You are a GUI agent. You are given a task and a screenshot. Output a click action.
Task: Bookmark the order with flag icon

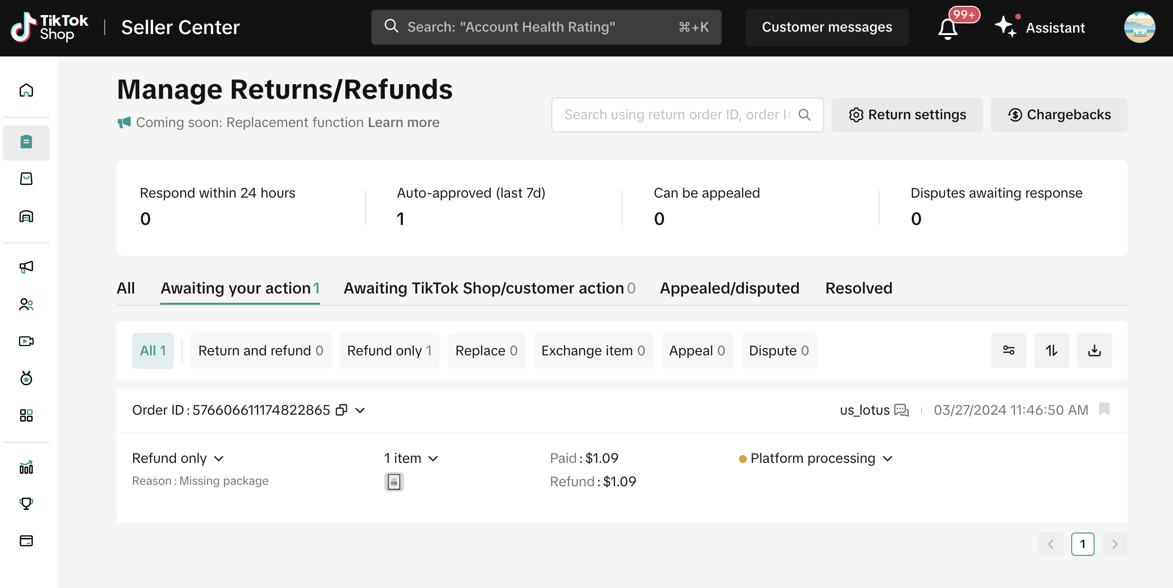click(1104, 409)
